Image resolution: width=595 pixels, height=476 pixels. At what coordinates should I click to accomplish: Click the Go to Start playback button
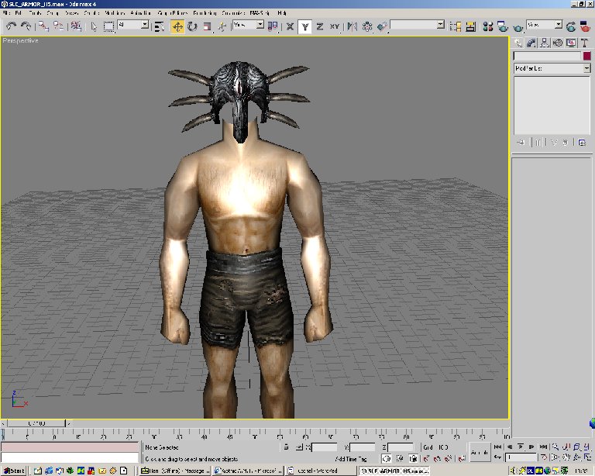click(498, 447)
